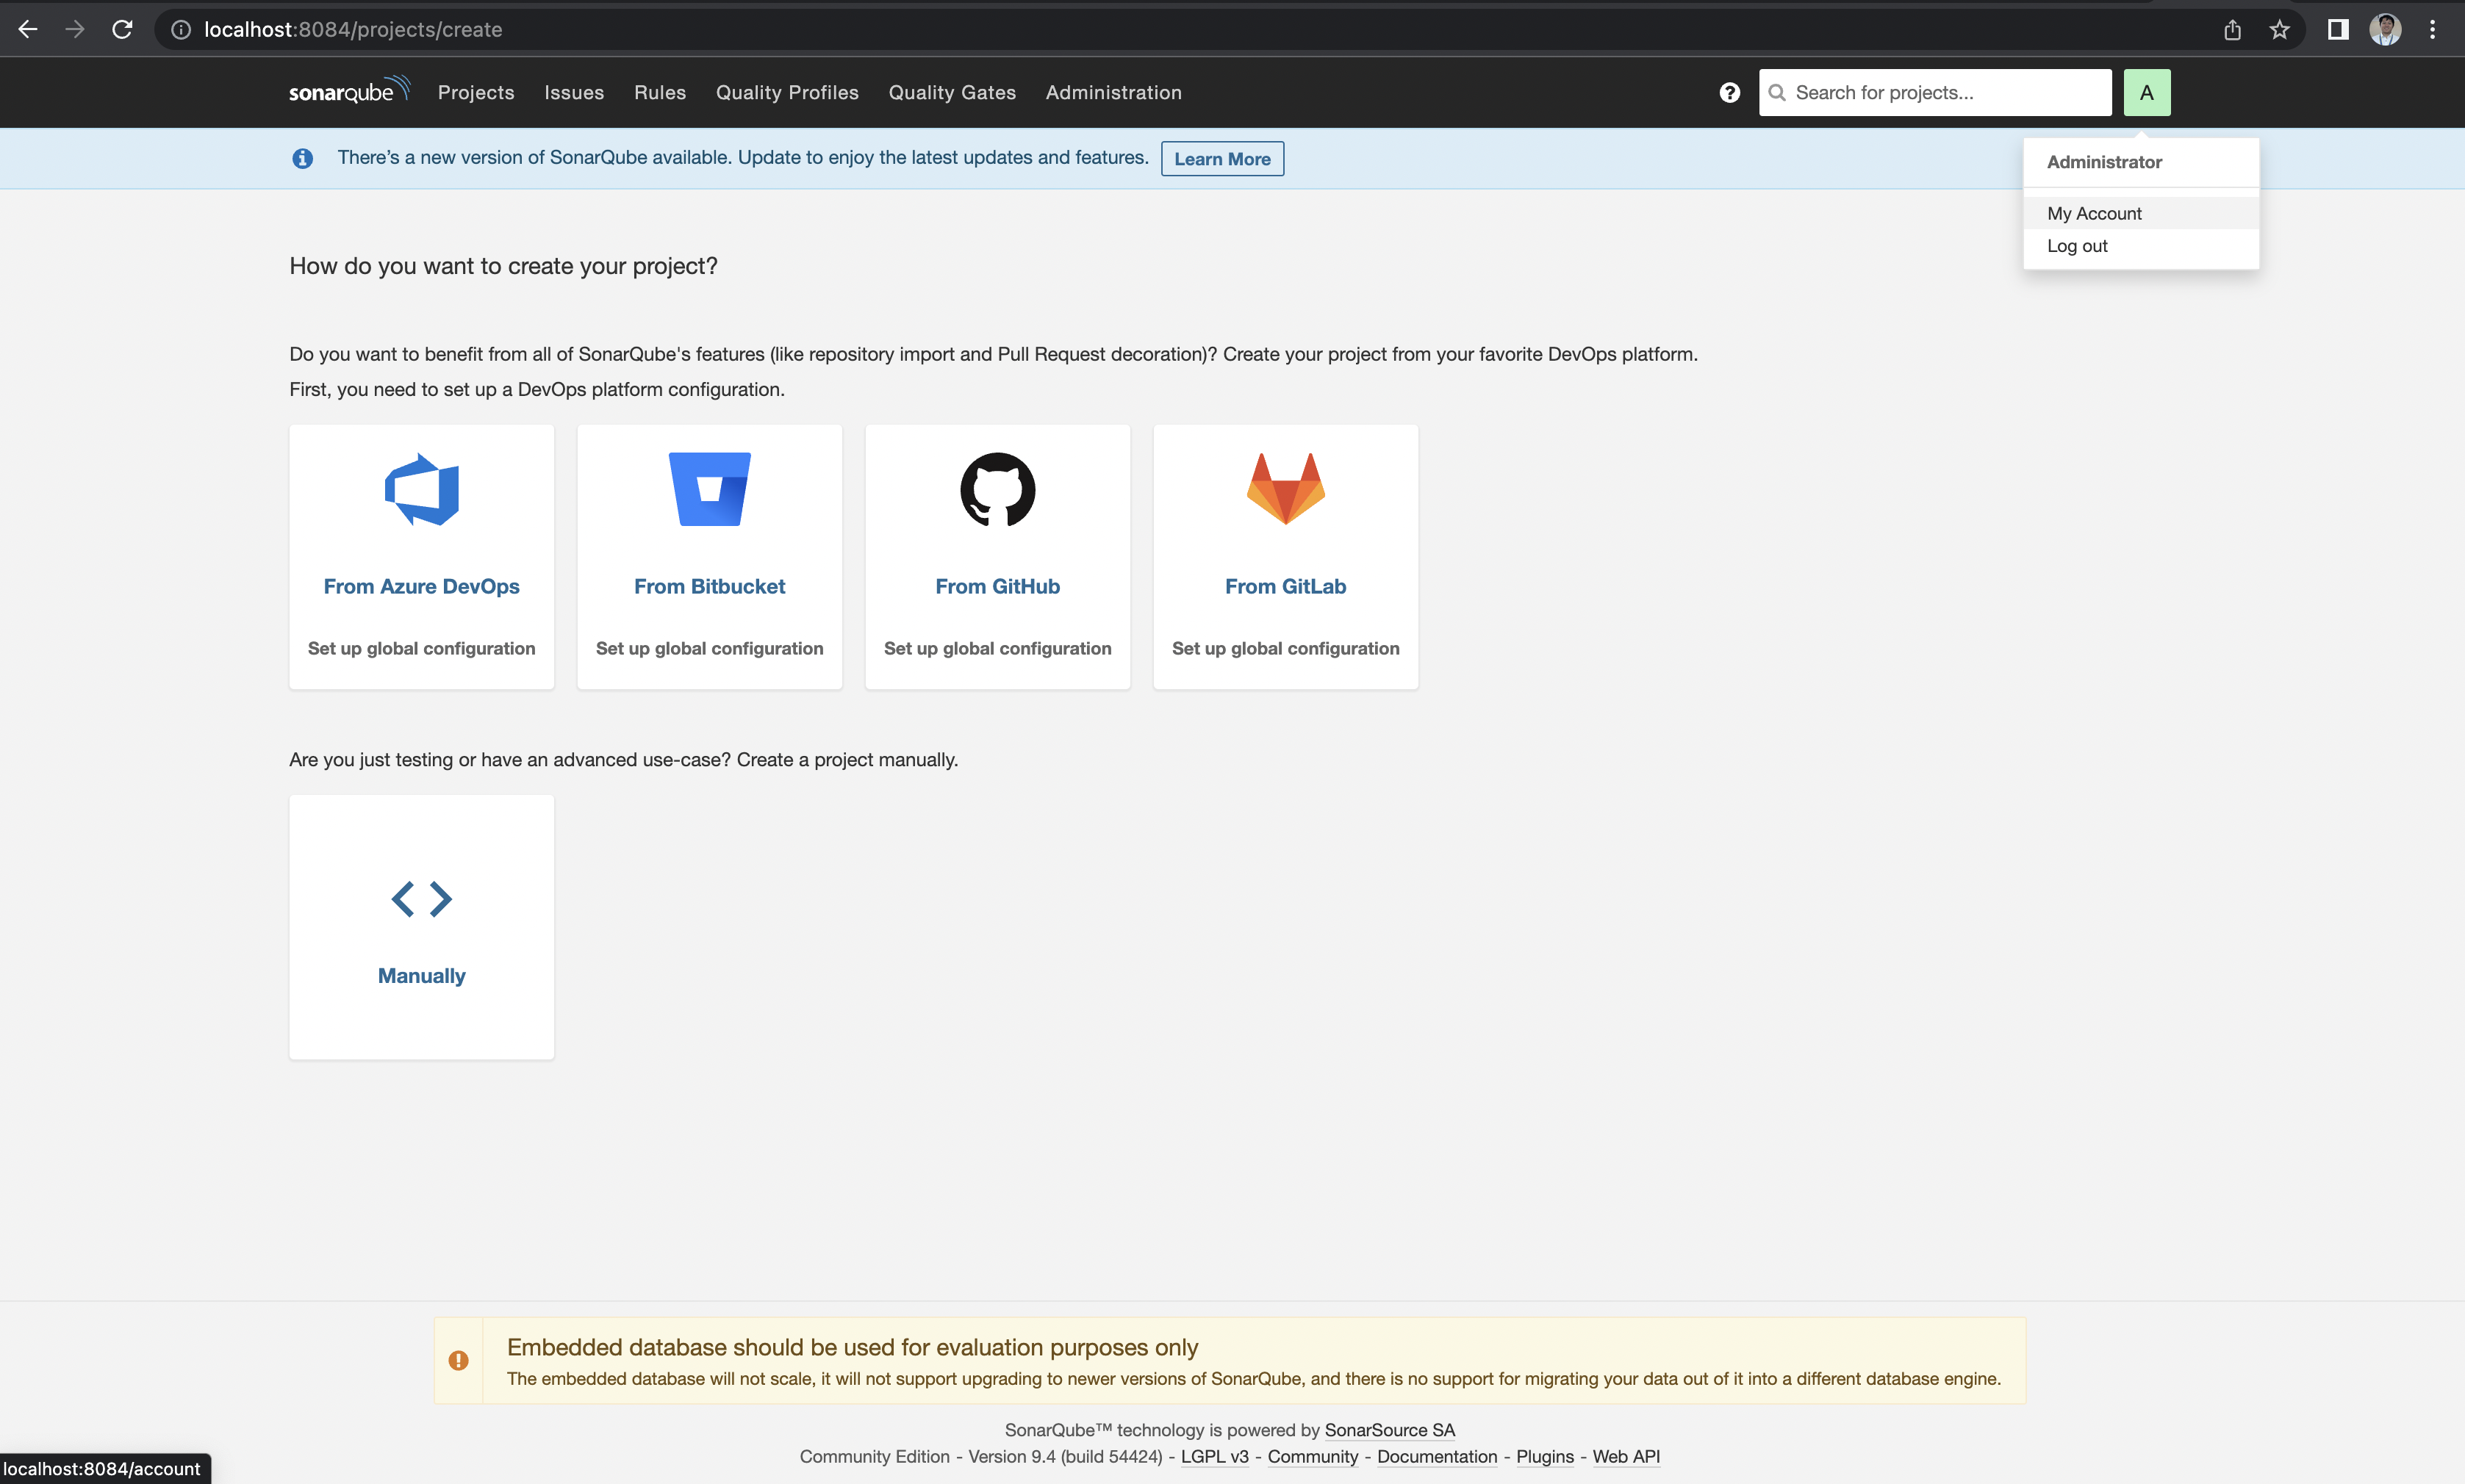
Task: Click the GitLab fox logo
Action: click(x=1285, y=489)
